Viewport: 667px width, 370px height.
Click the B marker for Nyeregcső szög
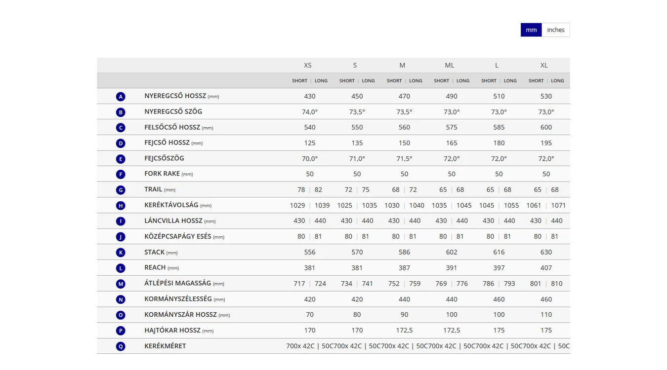coord(121,112)
